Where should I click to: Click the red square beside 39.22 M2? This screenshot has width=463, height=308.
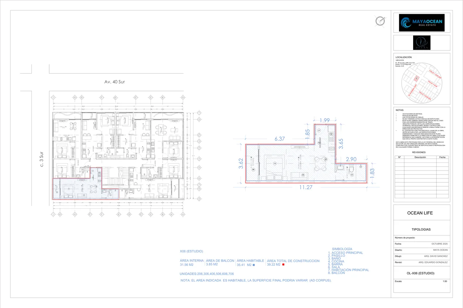tap(283, 265)
